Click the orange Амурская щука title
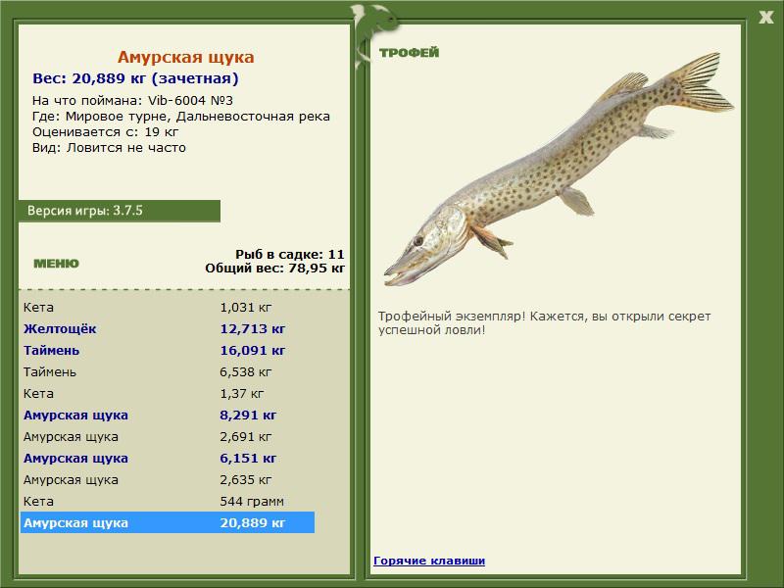Image resolution: width=784 pixels, height=588 pixels. pyautogui.click(x=185, y=57)
